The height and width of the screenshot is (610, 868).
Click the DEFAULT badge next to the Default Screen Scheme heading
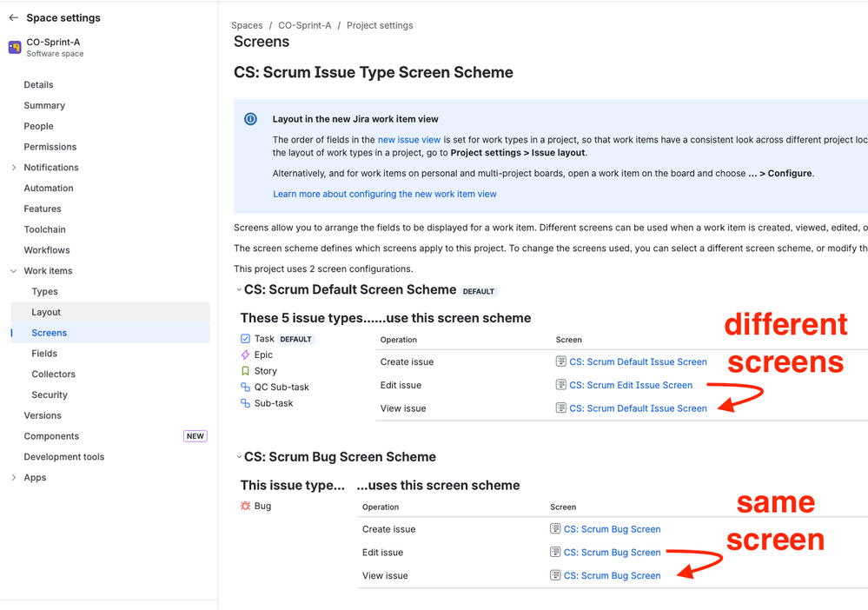pos(478,291)
